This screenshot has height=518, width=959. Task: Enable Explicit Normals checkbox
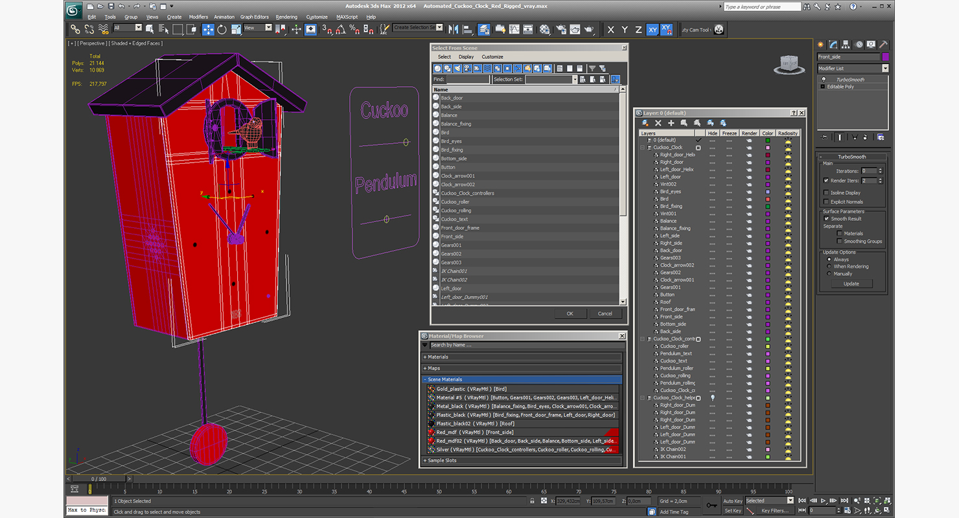pyautogui.click(x=826, y=202)
